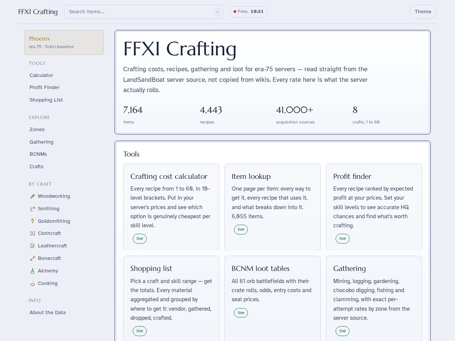Select the Smithing craft label
Screen dimensions: 455x341
tap(49, 209)
